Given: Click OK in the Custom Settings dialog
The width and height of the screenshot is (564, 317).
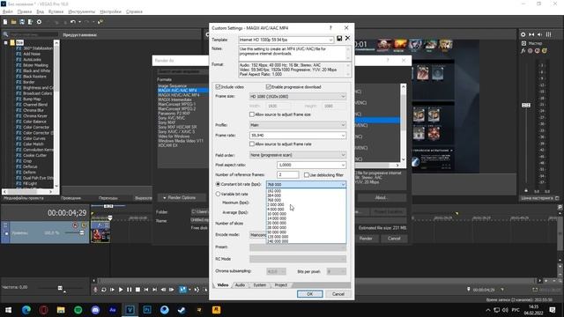Looking at the screenshot, I should click(309, 294).
